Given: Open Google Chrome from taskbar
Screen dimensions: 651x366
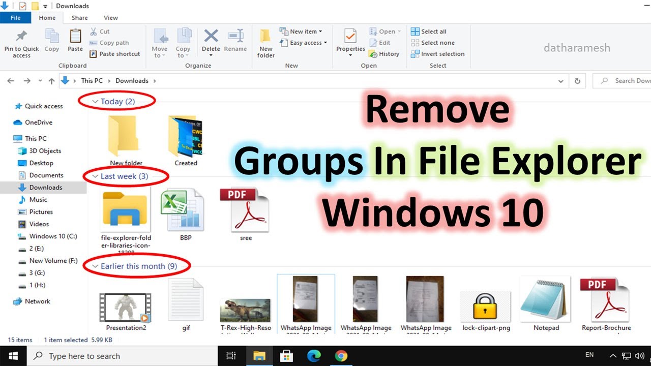Looking at the screenshot, I should click(x=341, y=356).
